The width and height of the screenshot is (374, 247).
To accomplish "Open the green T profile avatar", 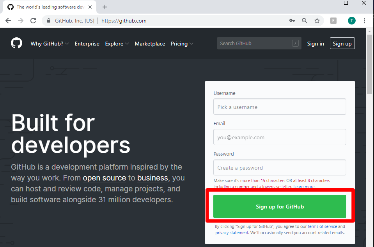I will coord(352,21).
